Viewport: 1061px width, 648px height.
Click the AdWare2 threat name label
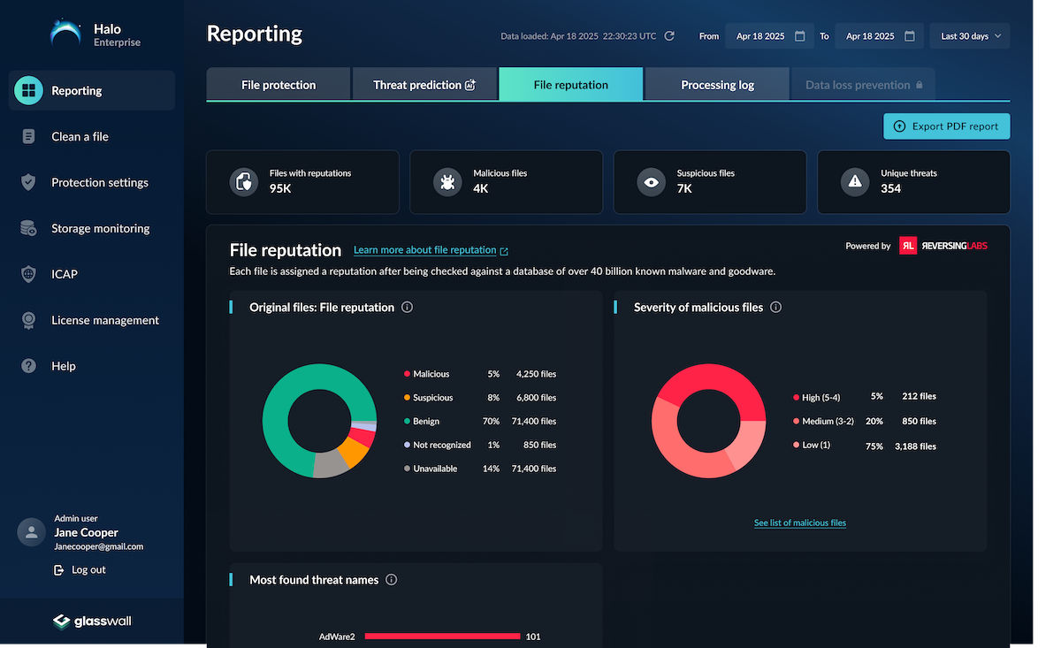coord(337,637)
